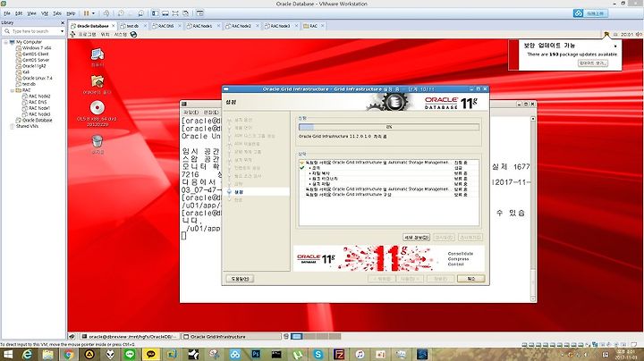Screen dimensions: 644x361
Task: Click the update button in the notification popup
Action: [592, 63]
